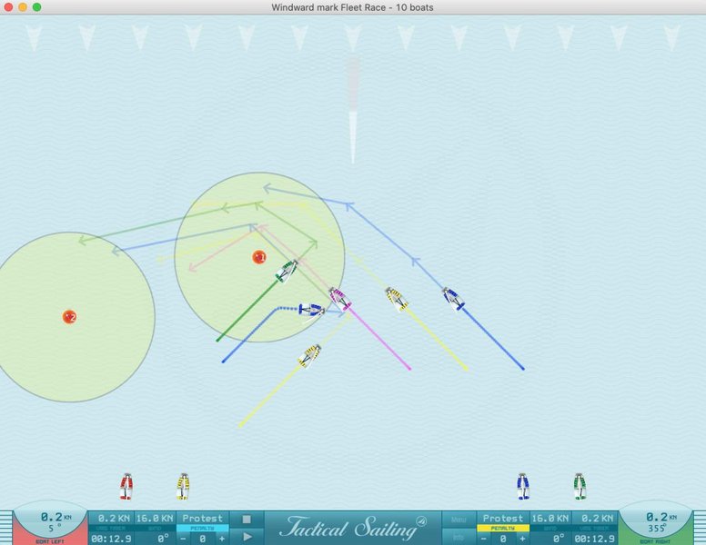Click the left timer 00:12.9
Screen dimensions: 706x545
111,539
